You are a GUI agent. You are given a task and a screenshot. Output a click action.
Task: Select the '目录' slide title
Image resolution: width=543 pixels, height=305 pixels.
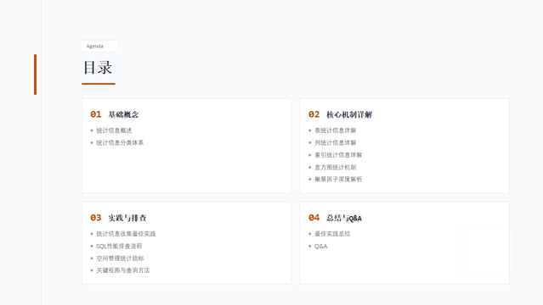point(98,68)
